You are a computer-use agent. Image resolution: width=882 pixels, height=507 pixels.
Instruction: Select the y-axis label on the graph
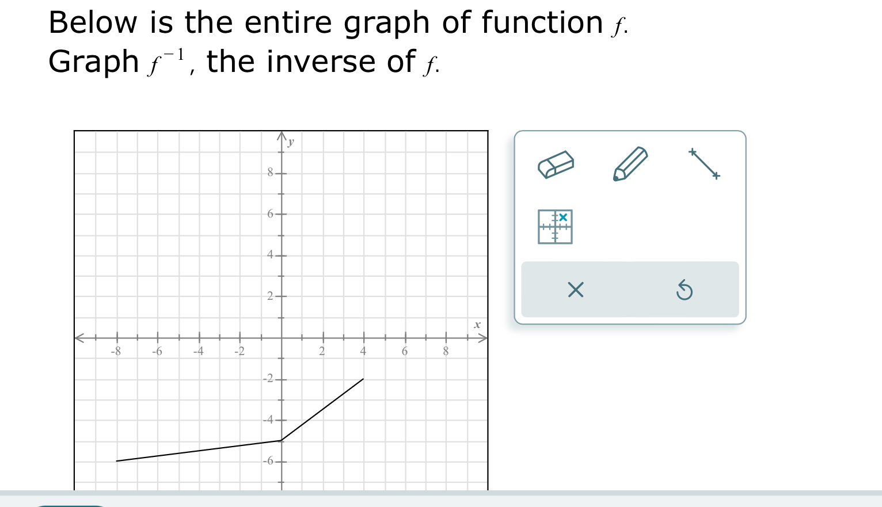click(290, 142)
